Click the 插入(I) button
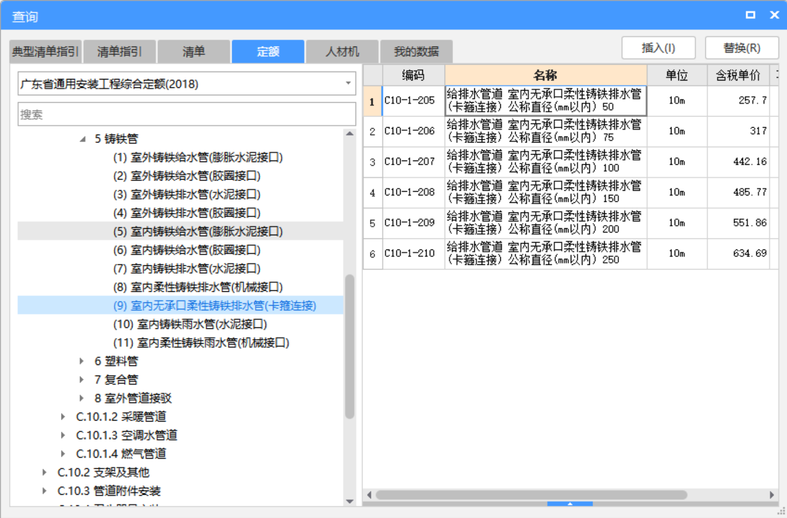This screenshot has height=518, width=787. (x=658, y=48)
